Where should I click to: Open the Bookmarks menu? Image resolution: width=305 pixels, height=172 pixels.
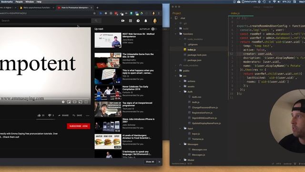point(7,2)
